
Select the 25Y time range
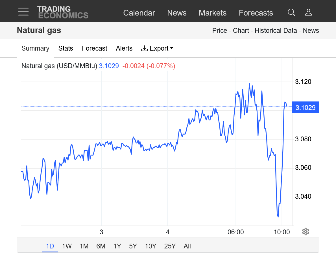click(170, 246)
